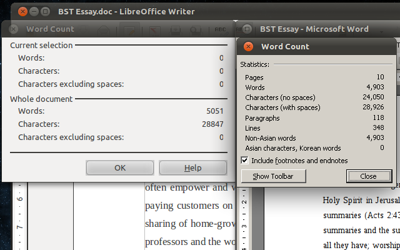Click the ABC Spelling icon in Writer toolbar

click(x=220, y=31)
